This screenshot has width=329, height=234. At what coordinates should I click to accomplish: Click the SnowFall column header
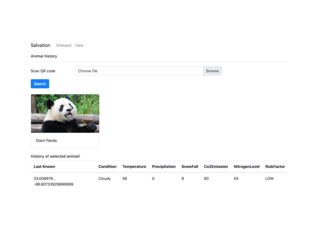190,166
